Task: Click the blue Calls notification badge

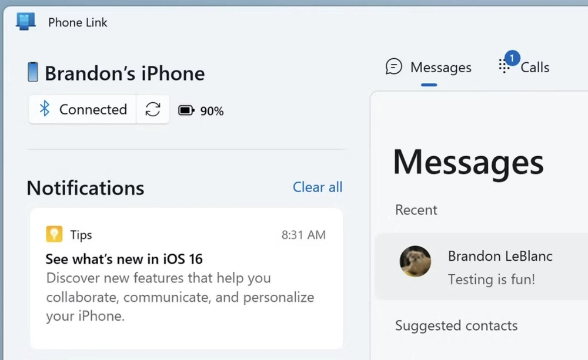Action: (x=512, y=58)
